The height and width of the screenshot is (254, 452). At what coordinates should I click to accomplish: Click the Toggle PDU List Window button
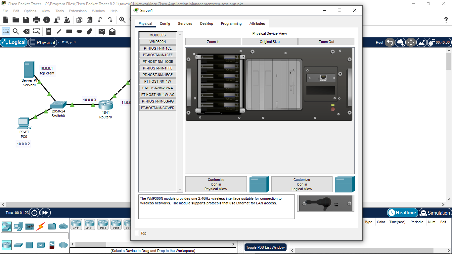(x=265, y=247)
